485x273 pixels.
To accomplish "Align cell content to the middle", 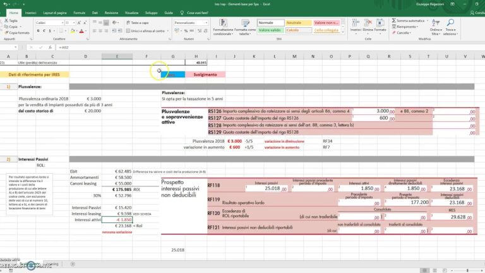I will (100, 23).
